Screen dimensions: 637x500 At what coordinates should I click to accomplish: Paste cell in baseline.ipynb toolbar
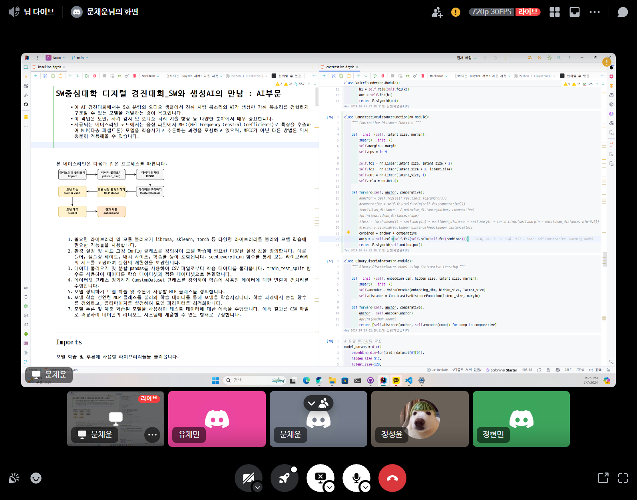(60, 76)
